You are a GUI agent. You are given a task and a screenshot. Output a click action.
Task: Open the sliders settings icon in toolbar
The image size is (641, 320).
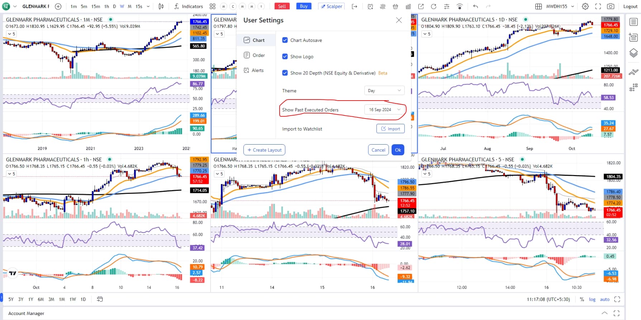(446, 6)
